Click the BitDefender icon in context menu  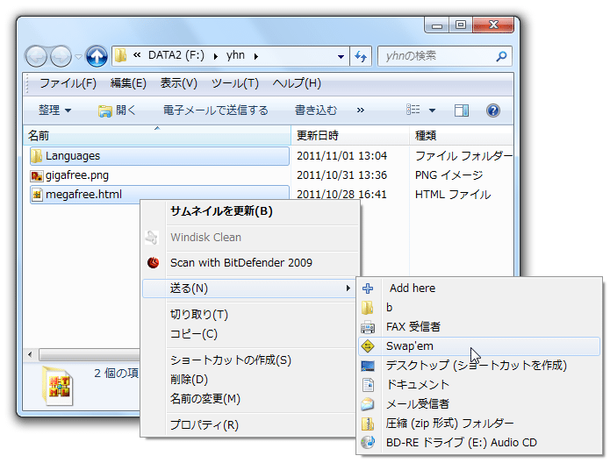[154, 263]
